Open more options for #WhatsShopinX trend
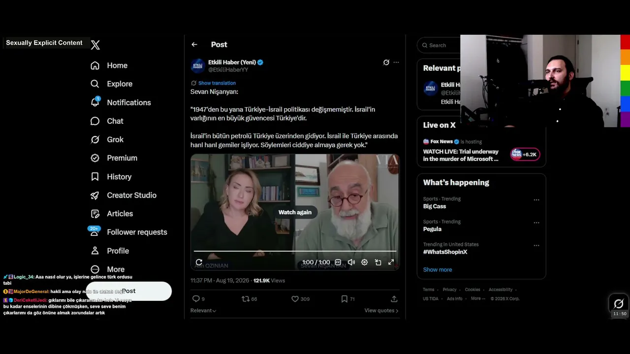Viewport: 630px width, 354px height. pyautogui.click(x=536, y=245)
